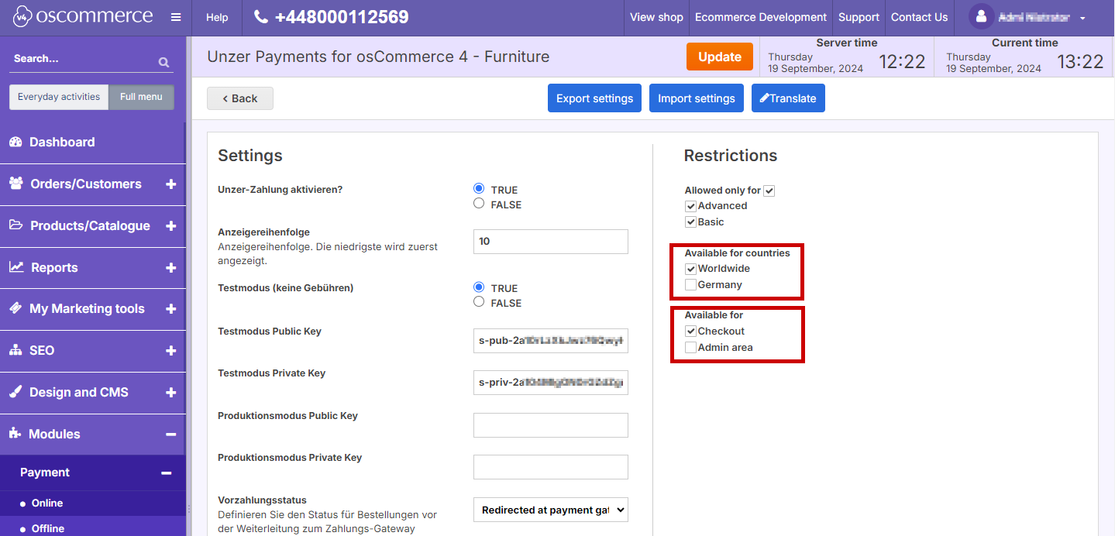Check the Admin area checkbox
The width and height of the screenshot is (1115, 536).
(x=690, y=348)
